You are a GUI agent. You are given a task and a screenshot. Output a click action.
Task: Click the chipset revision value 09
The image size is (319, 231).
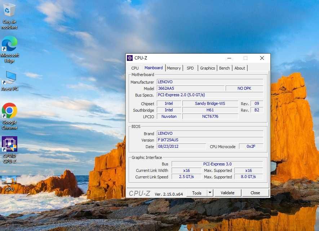pyautogui.click(x=257, y=103)
